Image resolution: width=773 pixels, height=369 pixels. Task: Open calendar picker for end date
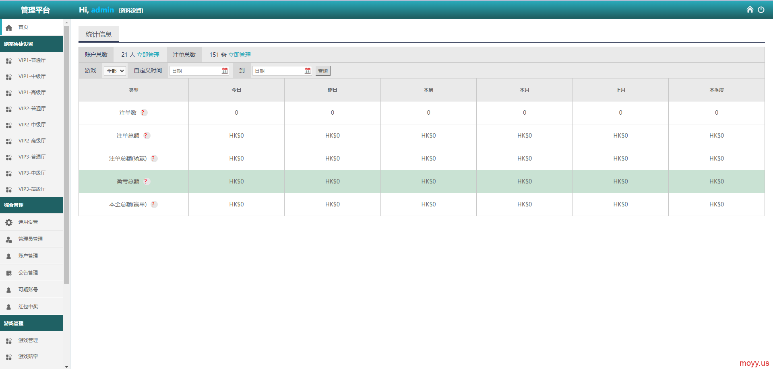click(308, 71)
